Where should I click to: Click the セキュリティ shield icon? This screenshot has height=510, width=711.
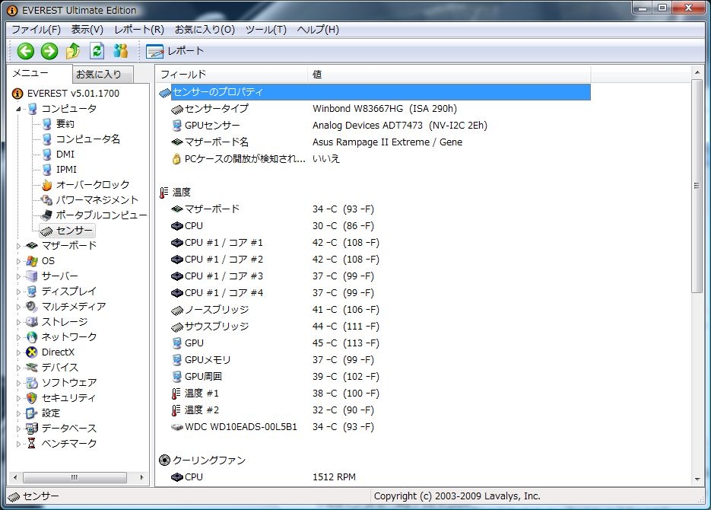coord(31,398)
